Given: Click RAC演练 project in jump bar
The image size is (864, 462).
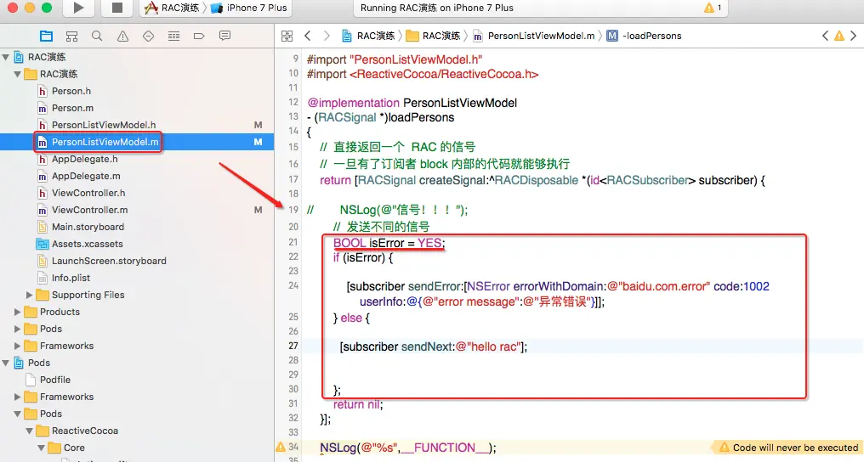Looking at the screenshot, I should [368, 37].
